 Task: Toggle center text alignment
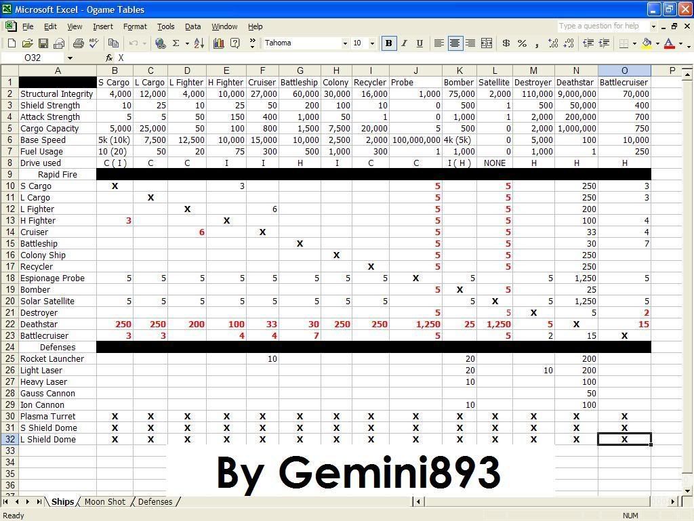coord(455,43)
